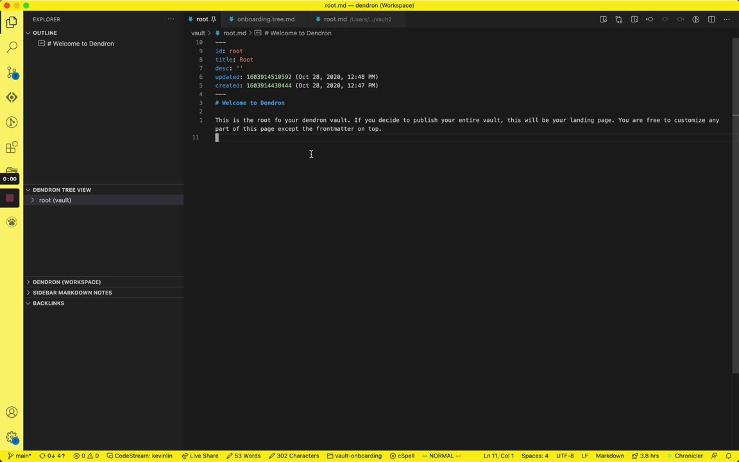The image size is (739, 462).
Task: Open editor More Actions ellipsis
Action: tap(727, 19)
